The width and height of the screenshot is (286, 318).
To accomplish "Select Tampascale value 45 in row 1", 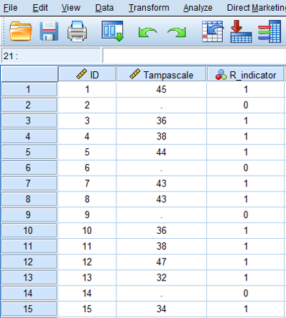I will 162,89.
